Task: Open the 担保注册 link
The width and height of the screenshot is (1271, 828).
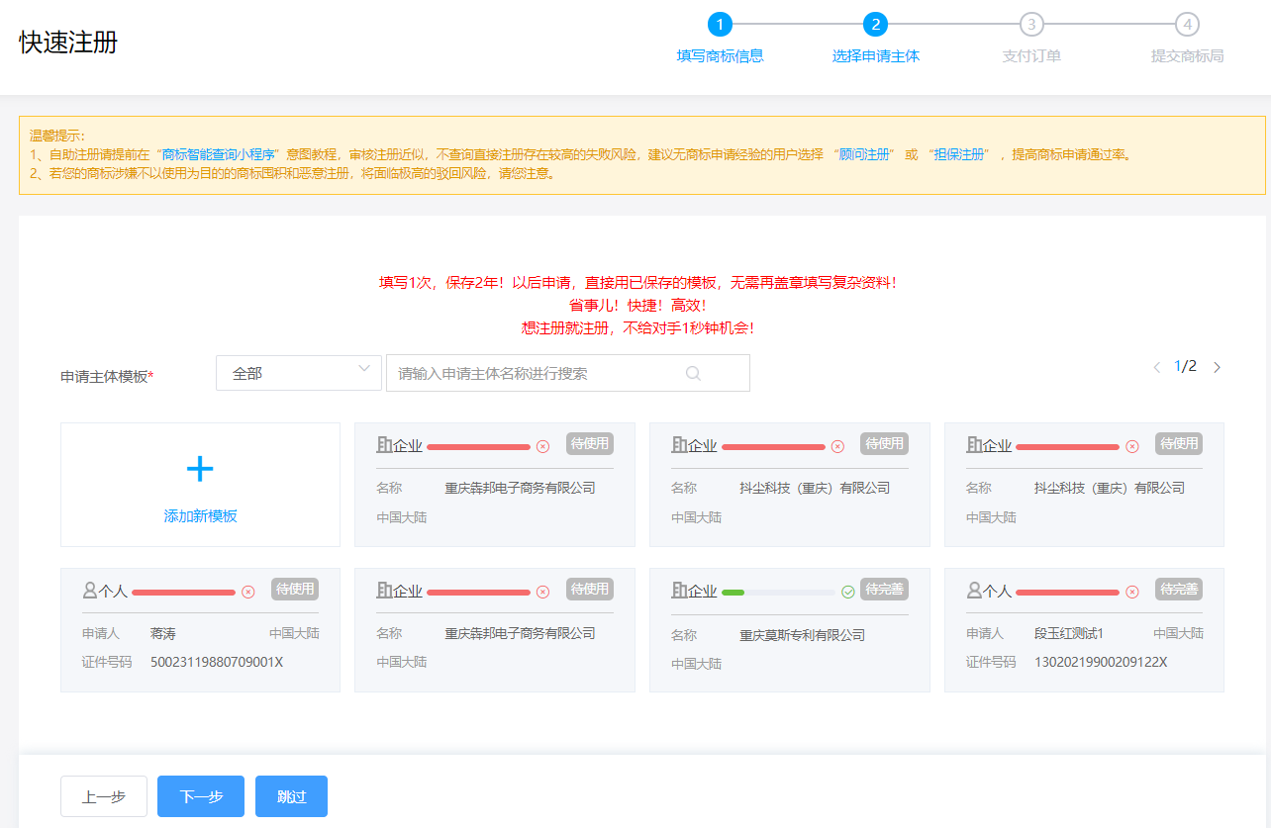Action: point(958,155)
